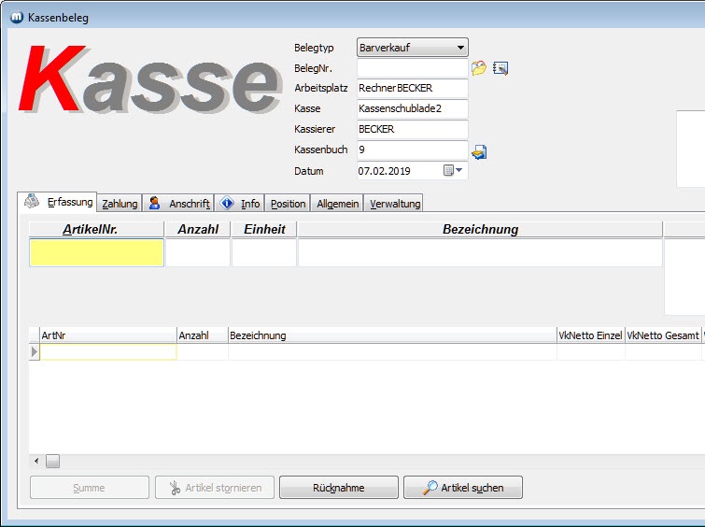The height and width of the screenshot is (527, 705).
Task: Open the Zahlung tab
Action: point(120,204)
